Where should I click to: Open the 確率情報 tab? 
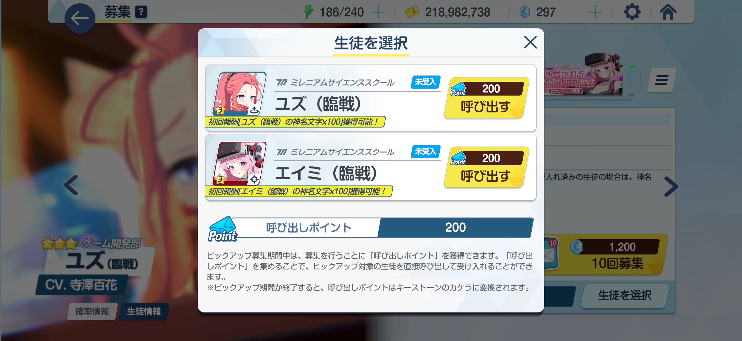point(92,311)
